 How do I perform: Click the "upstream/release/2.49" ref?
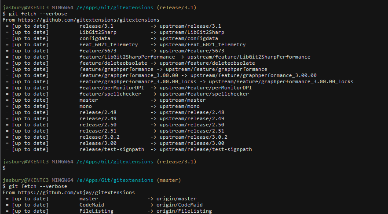tap(192, 118)
